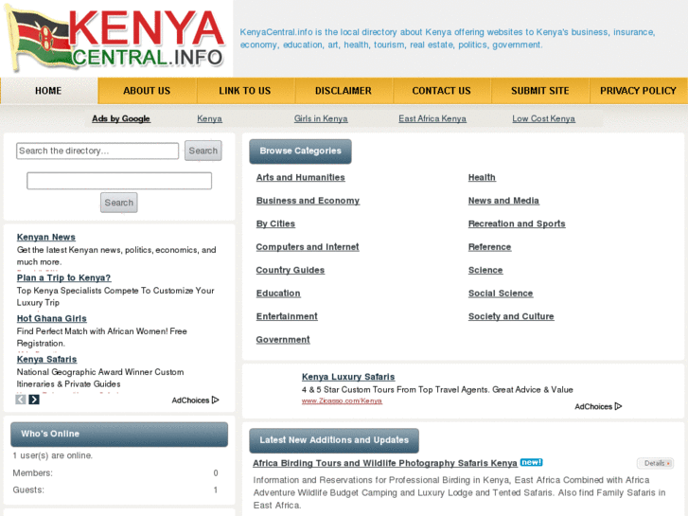Click Latest New Additions and Updates header
Viewport: 688px width, 516px height.
(x=334, y=440)
